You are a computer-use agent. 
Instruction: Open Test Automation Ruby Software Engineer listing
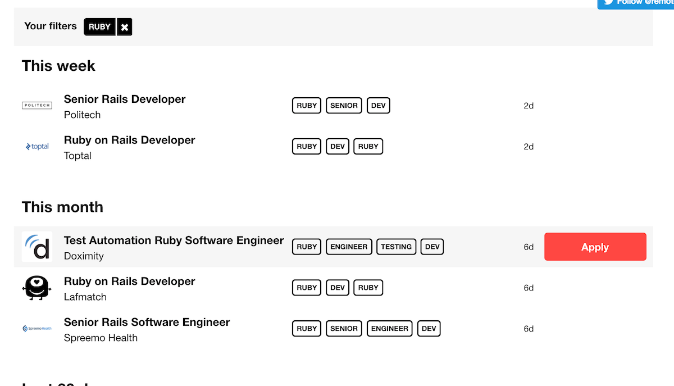(x=174, y=240)
